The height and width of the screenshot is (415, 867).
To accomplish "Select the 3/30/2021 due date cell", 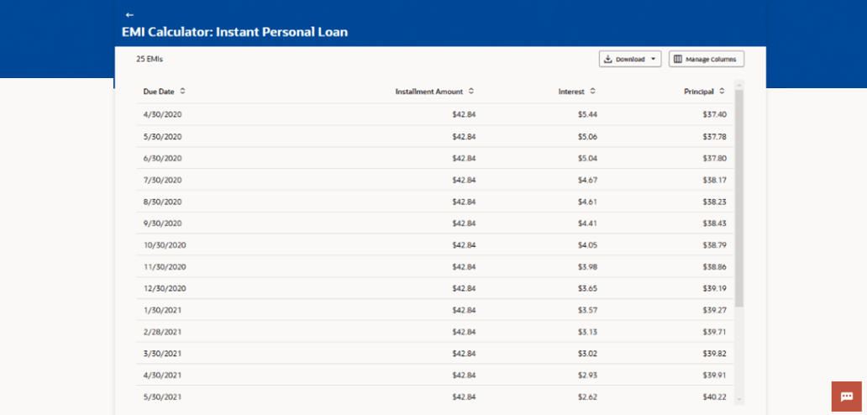I will point(163,354).
